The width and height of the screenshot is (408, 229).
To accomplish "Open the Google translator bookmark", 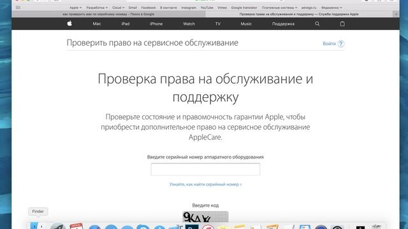I will pyautogui.click(x=244, y=8).
